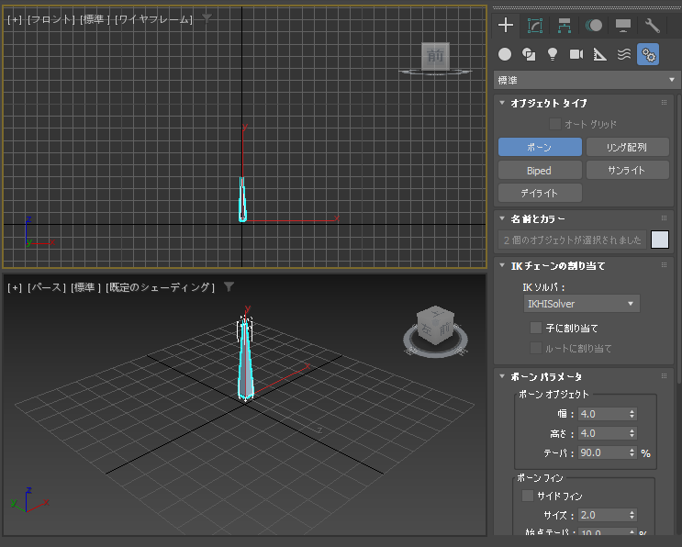Collapse the ボーン パラメータ rollout
Screen dimensions: 682x547
502,376
